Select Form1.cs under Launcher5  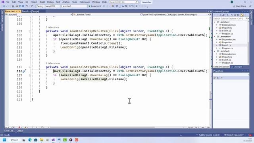(226, 45)
